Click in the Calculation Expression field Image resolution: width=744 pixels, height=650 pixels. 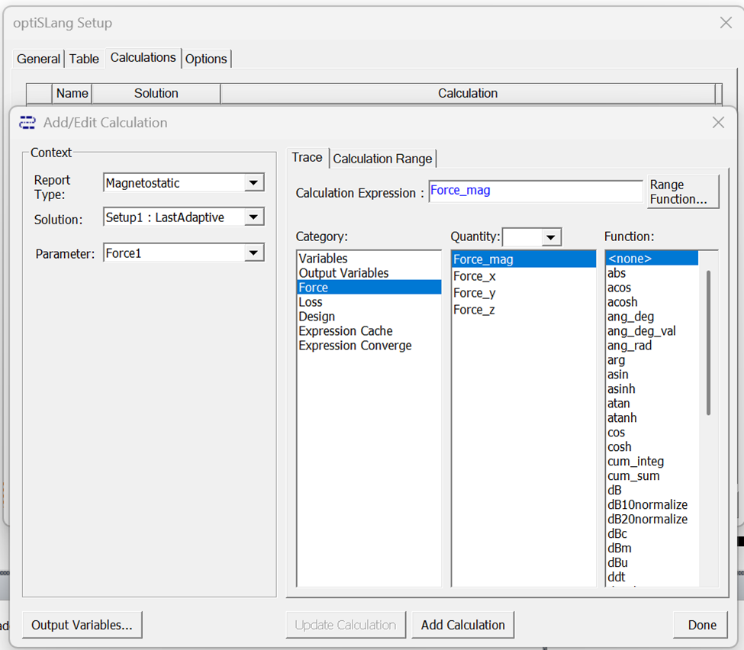535,191
